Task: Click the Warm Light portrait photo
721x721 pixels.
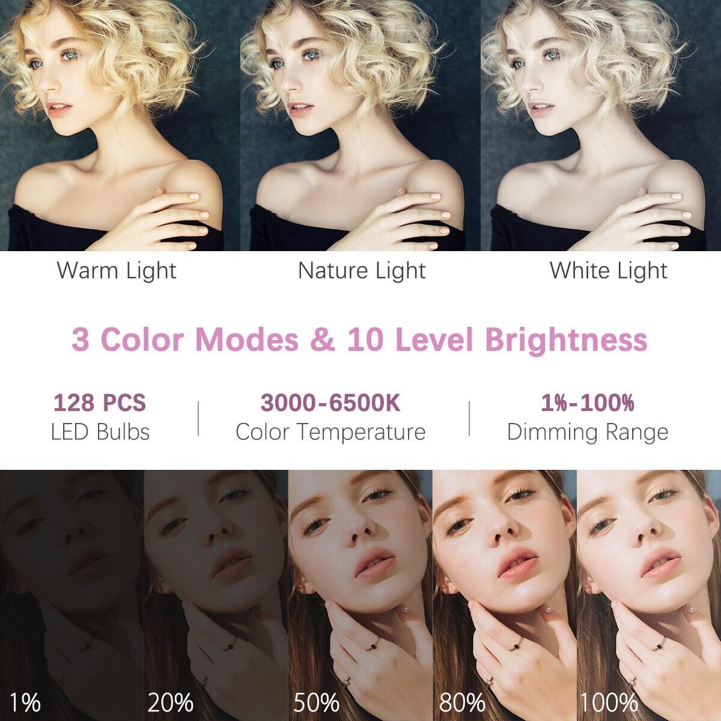Action: pyautogui.click(x=120, y=125)
